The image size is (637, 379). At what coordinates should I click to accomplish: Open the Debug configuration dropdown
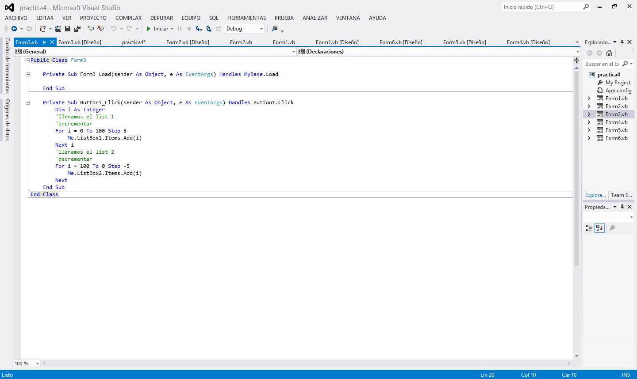261,28
